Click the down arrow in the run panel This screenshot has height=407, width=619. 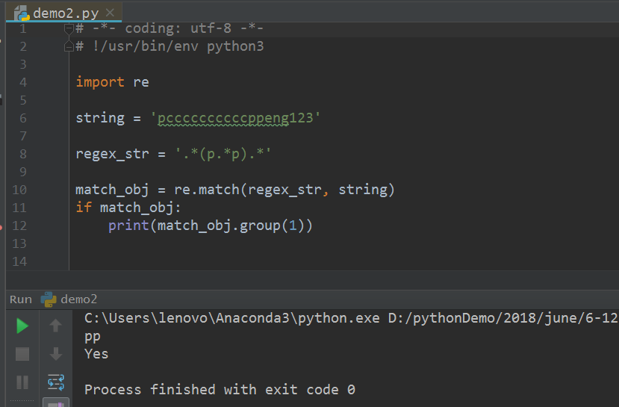coord(56,354)
